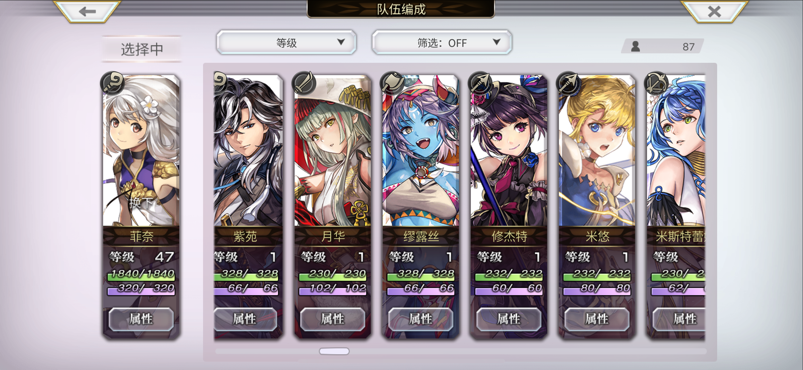Image resolution: width=803 pixels, height=370 pixels.
Task: Expand the 筛选: OFF filter dropdown
Action: tap(442, 42)
